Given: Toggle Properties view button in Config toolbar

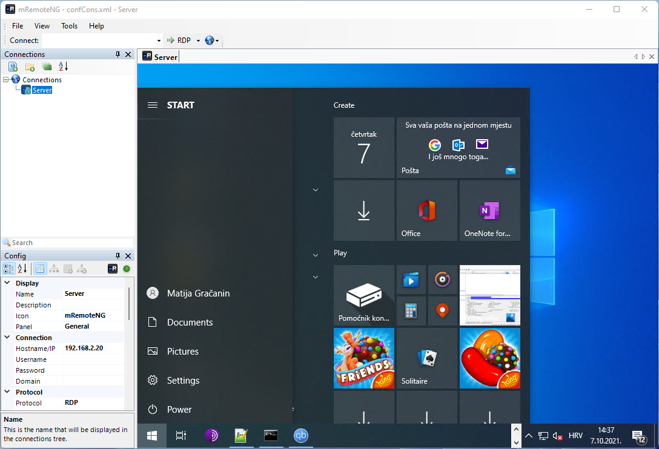Looking at the screenshot, I should tap(40, 269).
